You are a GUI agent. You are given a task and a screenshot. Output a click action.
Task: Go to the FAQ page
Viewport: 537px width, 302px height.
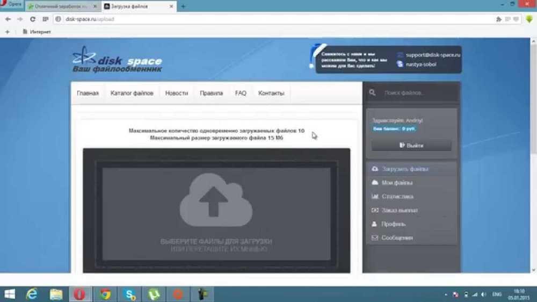point(241,93)
